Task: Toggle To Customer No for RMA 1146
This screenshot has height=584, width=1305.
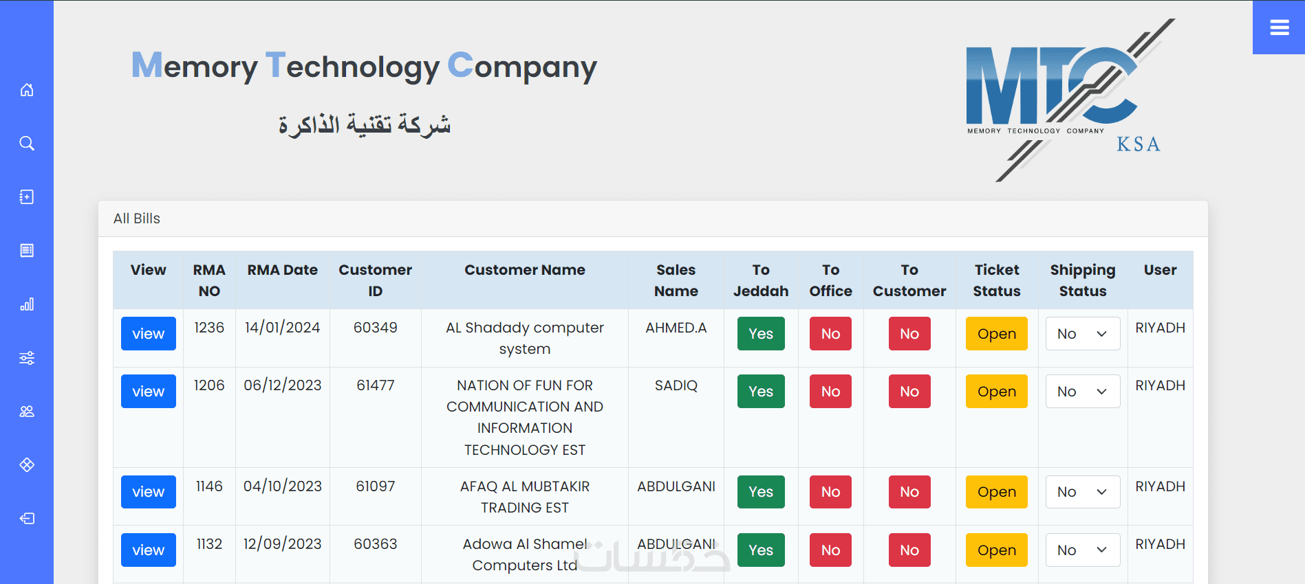Action: [x=909, y=492]
